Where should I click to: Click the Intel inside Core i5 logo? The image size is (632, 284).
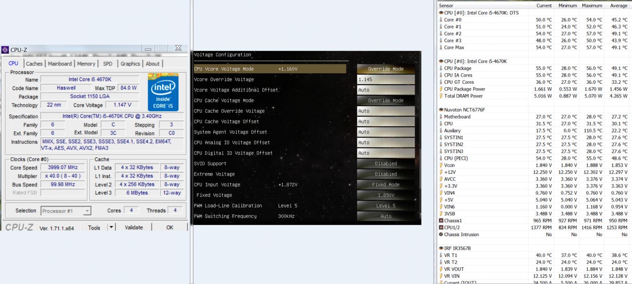pyautogui.click(x=163, y=92)
